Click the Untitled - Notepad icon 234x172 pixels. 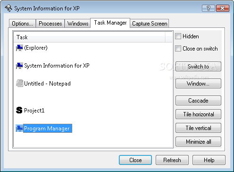[19, 83]
